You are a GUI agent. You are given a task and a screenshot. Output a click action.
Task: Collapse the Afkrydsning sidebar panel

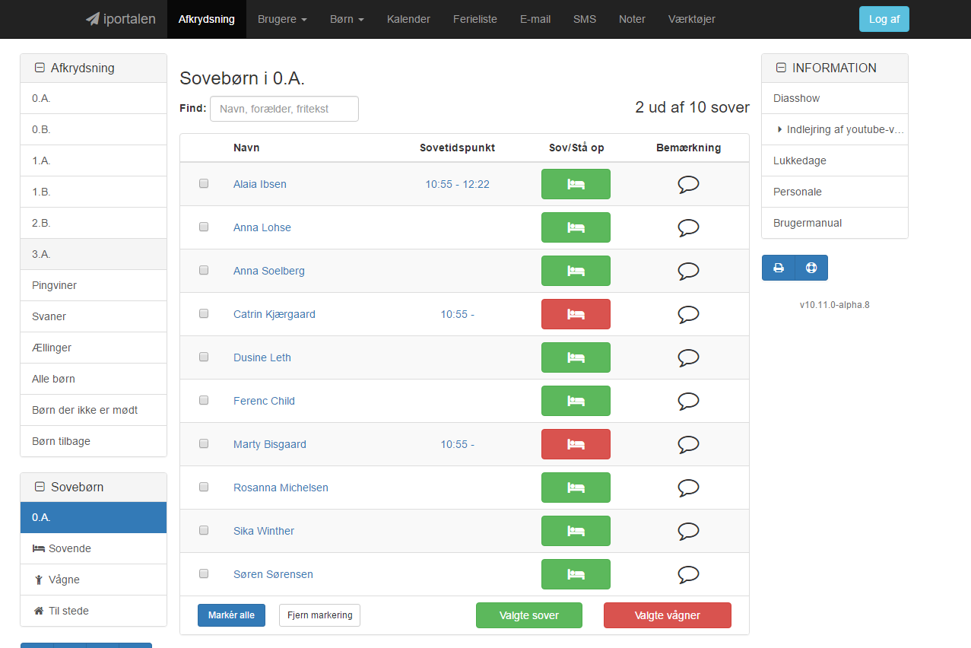click(40, 68)
